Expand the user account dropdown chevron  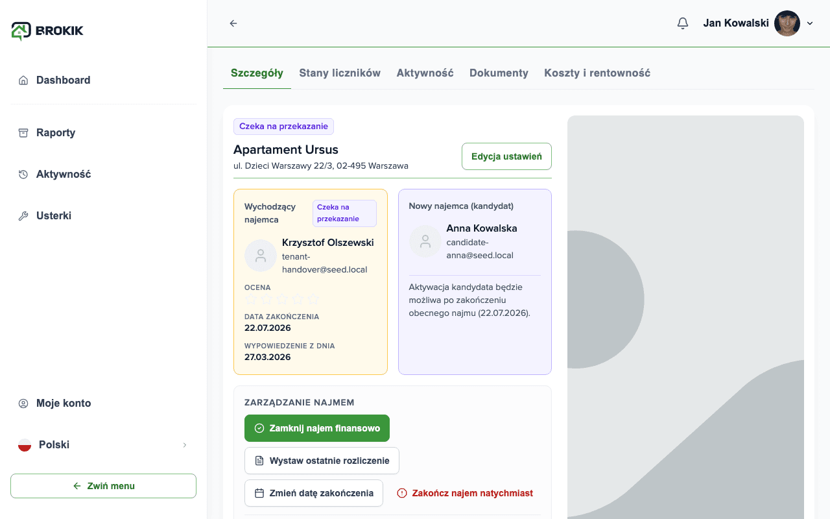810,23
